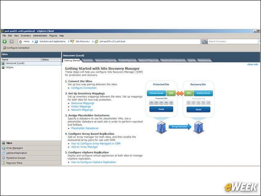Image resolution: width=261 pixels, height=196 pixels.
Task: Click the Placeholder Datastores link in step 3
Action: tap(85, 128)
